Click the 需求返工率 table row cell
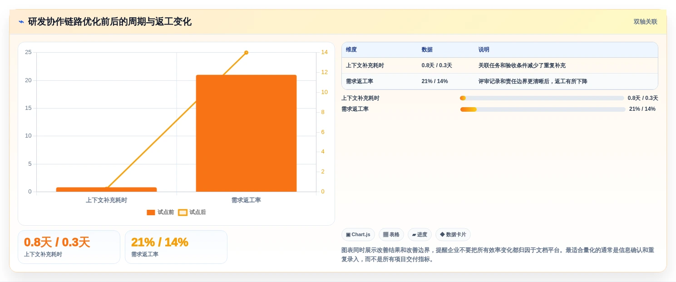The image size is (676, 282). [360, 81]
